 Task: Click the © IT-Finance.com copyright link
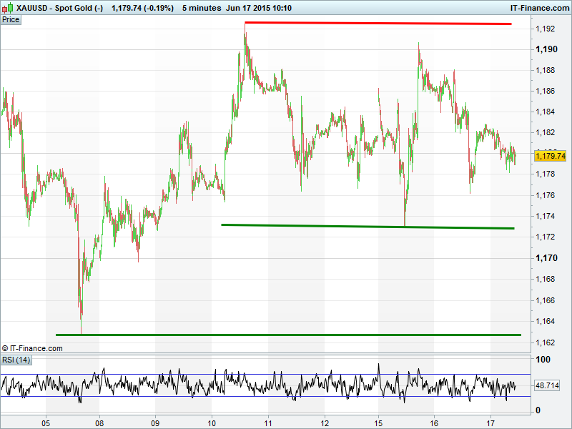32,348
